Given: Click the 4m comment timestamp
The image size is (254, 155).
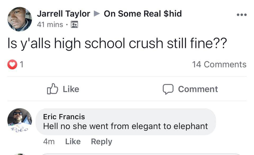Looking at the screenshot, I should click(x=49, y=142).
